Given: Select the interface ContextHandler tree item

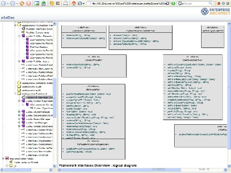Looking at the screenshot, I should pyautogui.click(x=39, y=144).
